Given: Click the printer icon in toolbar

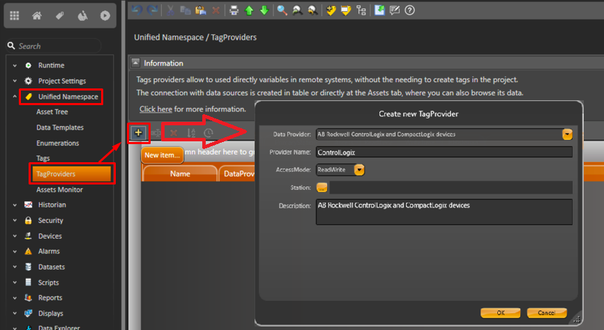Looking at the screenshot, I should (234, 10).
